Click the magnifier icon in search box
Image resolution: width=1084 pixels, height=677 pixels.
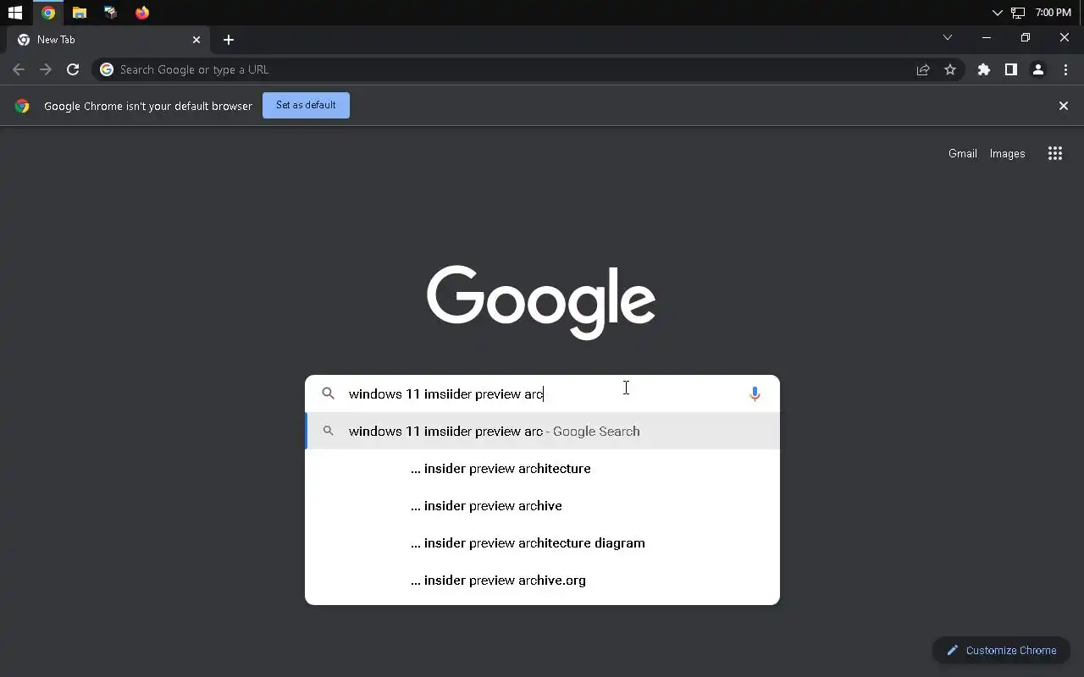tap(329, 394)
